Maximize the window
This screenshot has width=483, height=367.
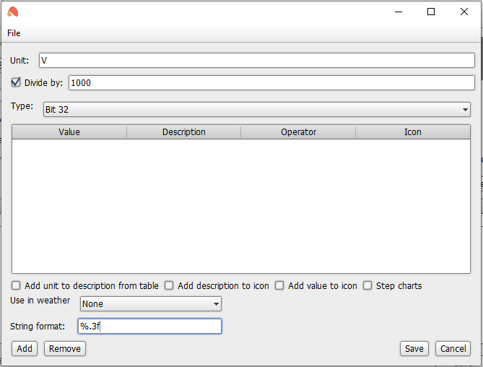(x=431, y=12)
